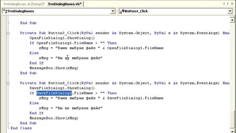Switch to frmDialogBoxes.vb [Design] tab
Screen dimensions: 236x133
[x=24, y=4]
